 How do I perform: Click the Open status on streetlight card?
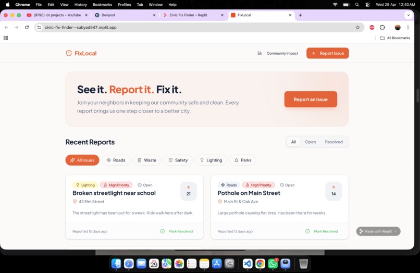tap(145, 185)
